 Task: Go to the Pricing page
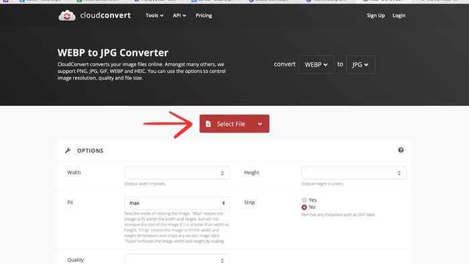coord(204,15)
